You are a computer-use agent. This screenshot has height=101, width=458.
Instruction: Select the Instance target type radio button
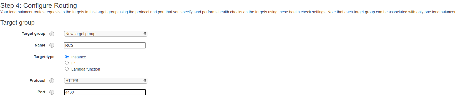(x=67, y=57)
